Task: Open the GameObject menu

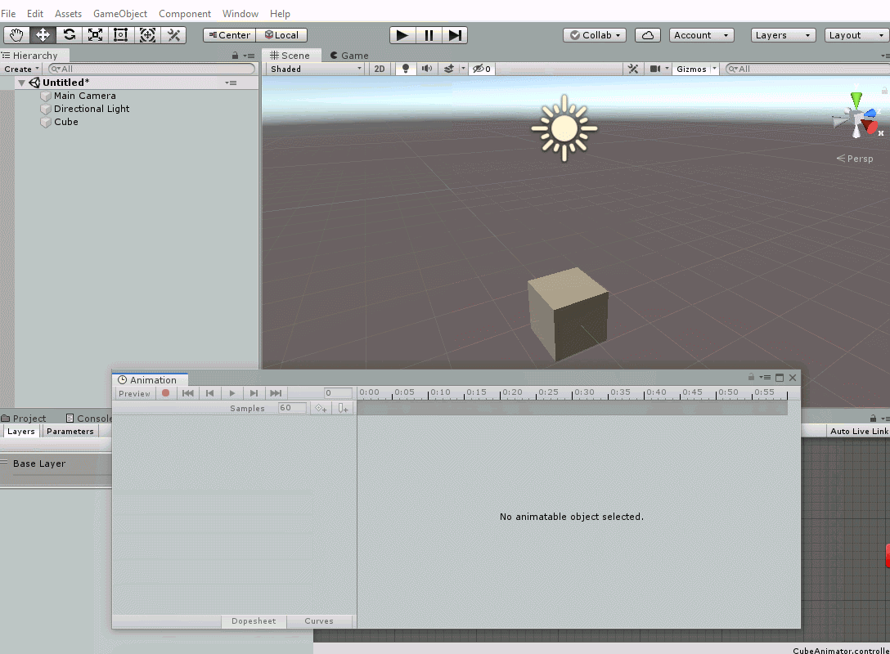Action: coord(120,13)
